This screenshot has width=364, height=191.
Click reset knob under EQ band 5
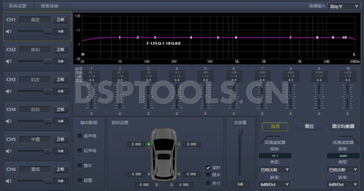click(x=205, y=114)
